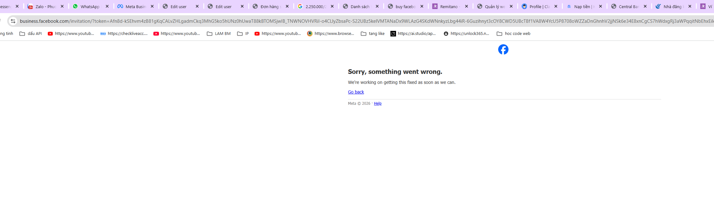The width and height of the screenshot is (714, 222).
Task: Click the Meta Business tab favicon
Action: click(120, 6)
